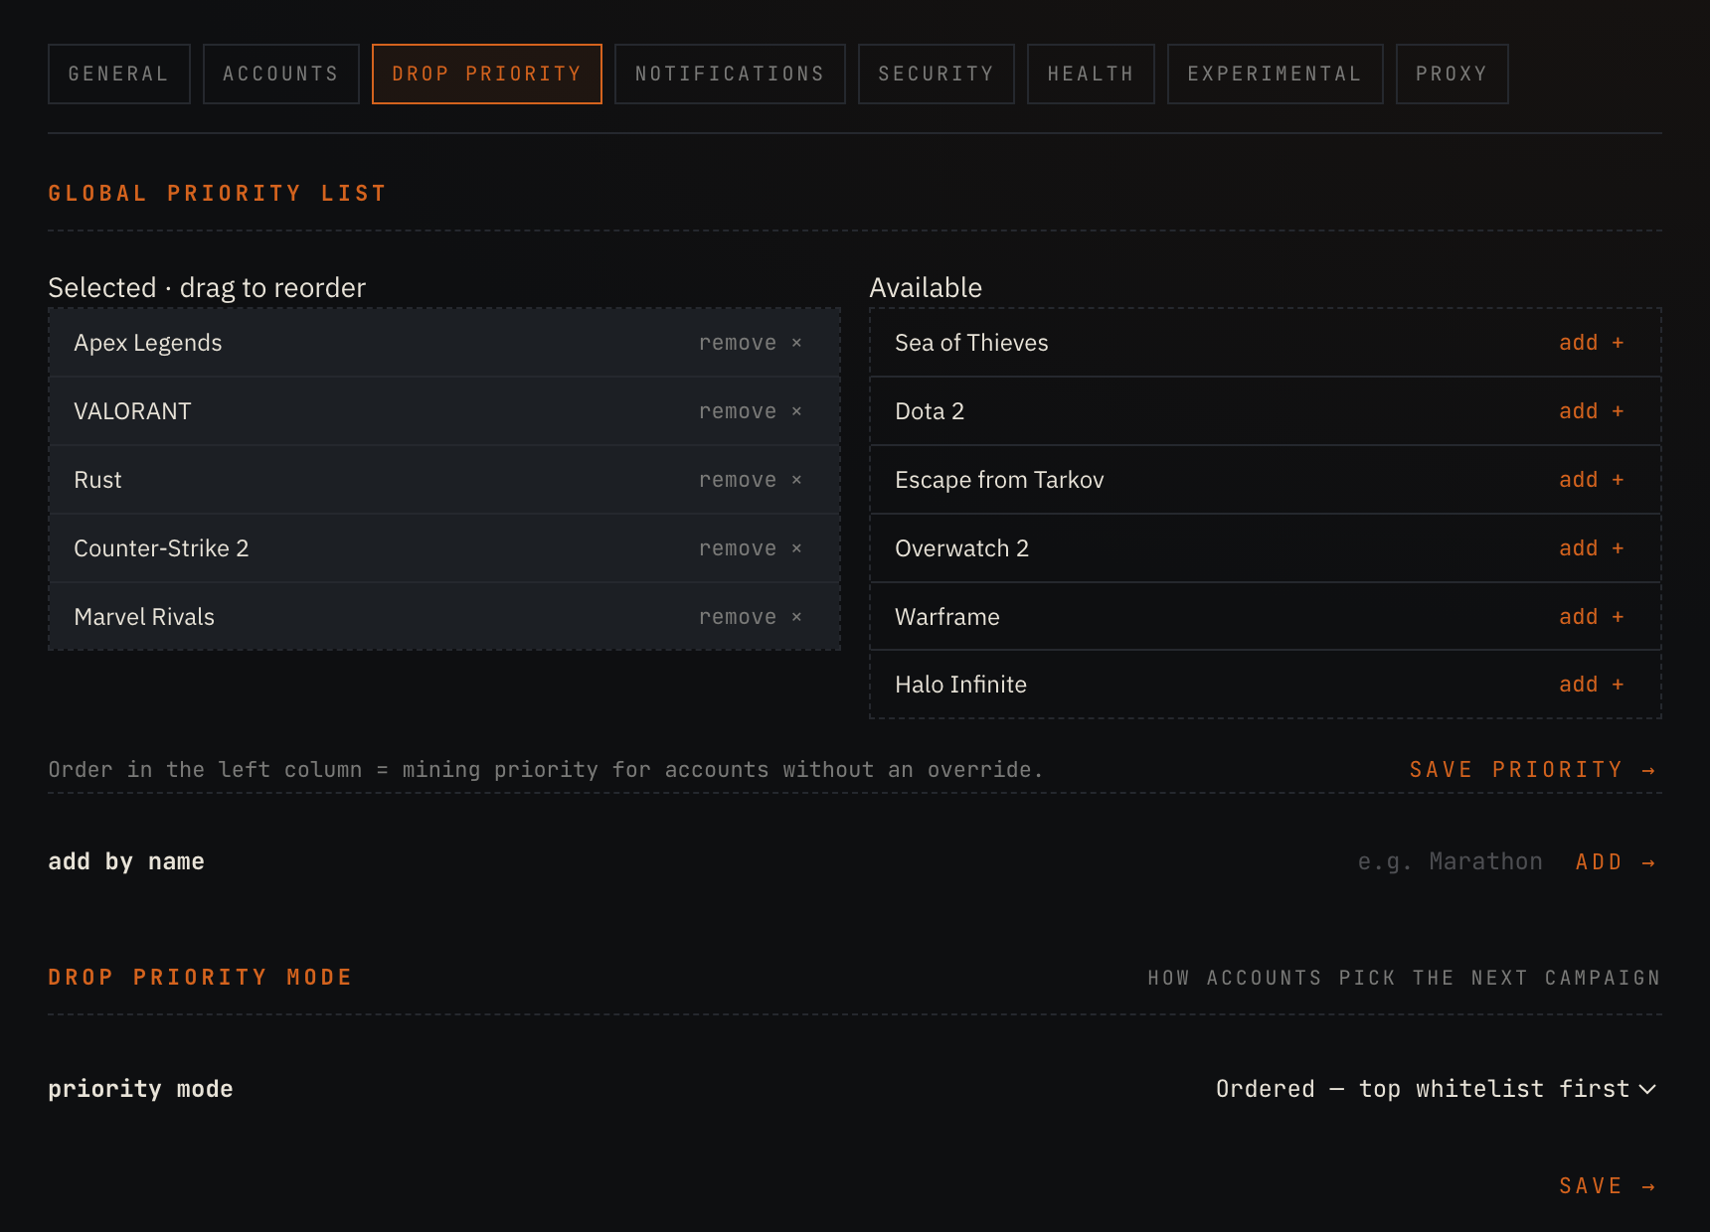Screen dimensions: 1710x1232
Task: Focus the add by name input
Action: [x=1450, y=861]
